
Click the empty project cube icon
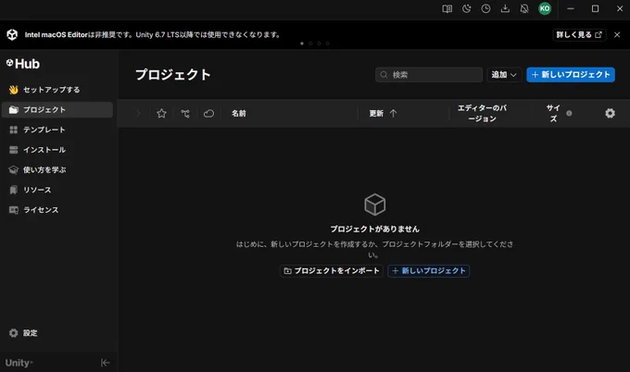coord(374,205)
